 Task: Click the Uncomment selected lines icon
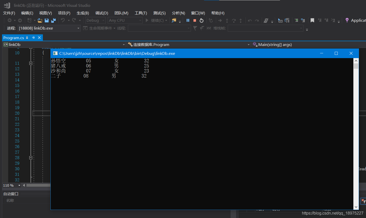point(303,20)
